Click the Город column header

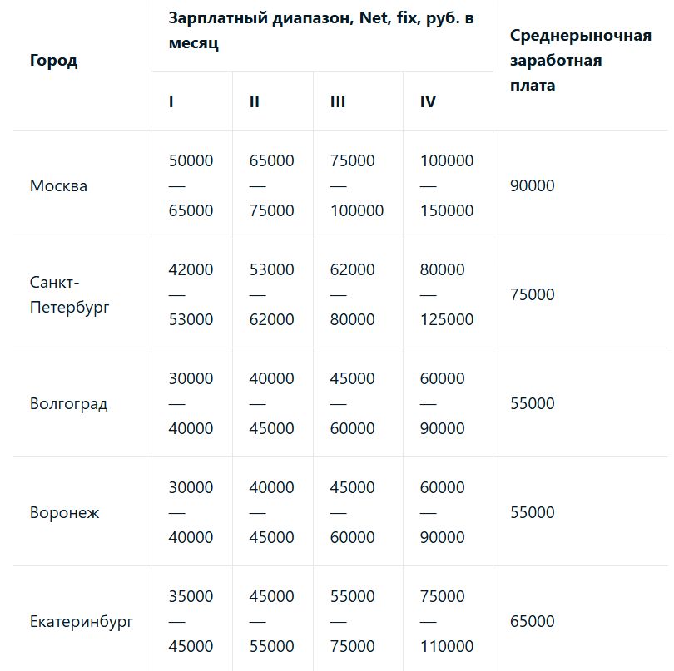pyautogui.click(x=53, y=61)
